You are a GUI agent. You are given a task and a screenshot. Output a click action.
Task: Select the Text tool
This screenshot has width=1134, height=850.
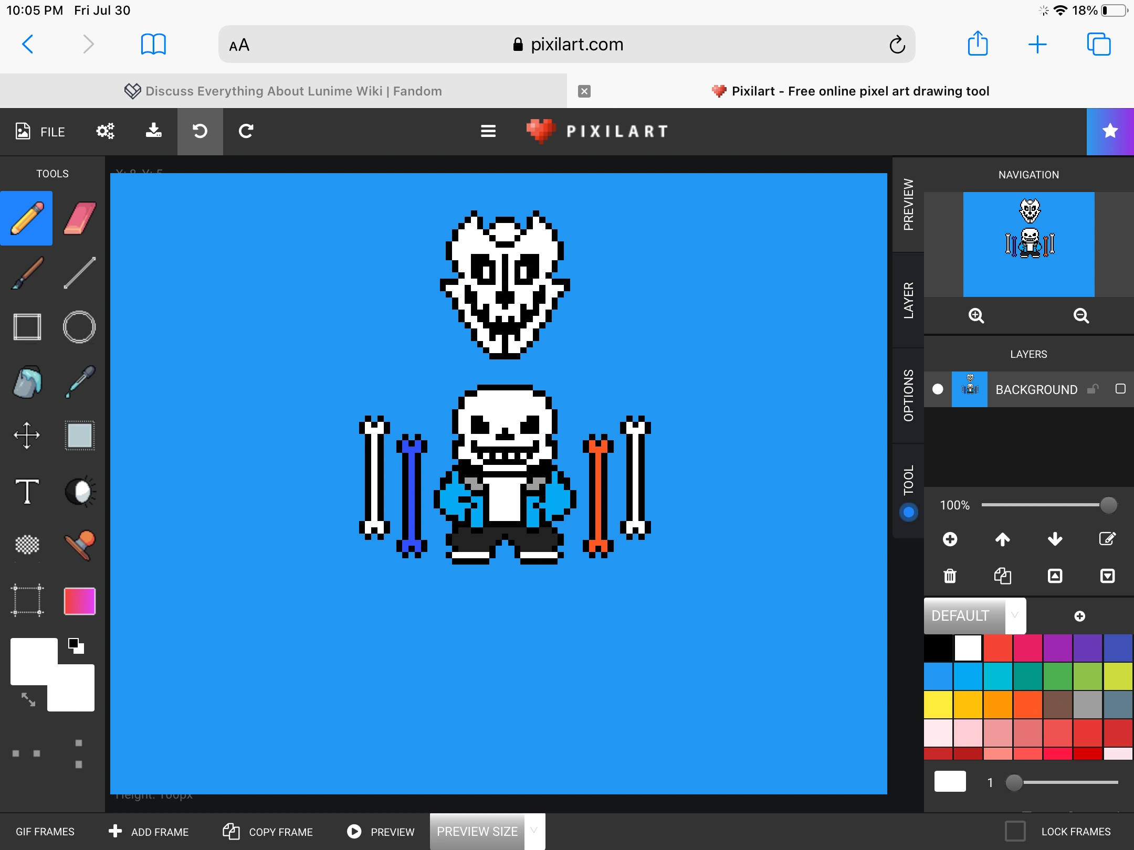[26, 491]
